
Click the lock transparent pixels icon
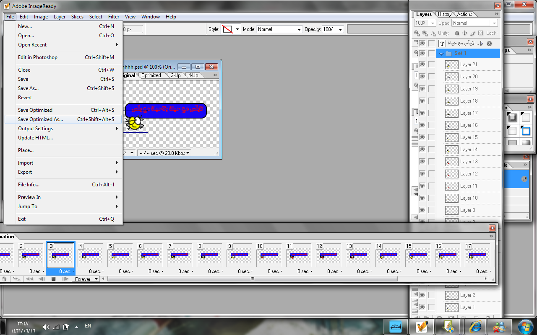coord(457,33)
